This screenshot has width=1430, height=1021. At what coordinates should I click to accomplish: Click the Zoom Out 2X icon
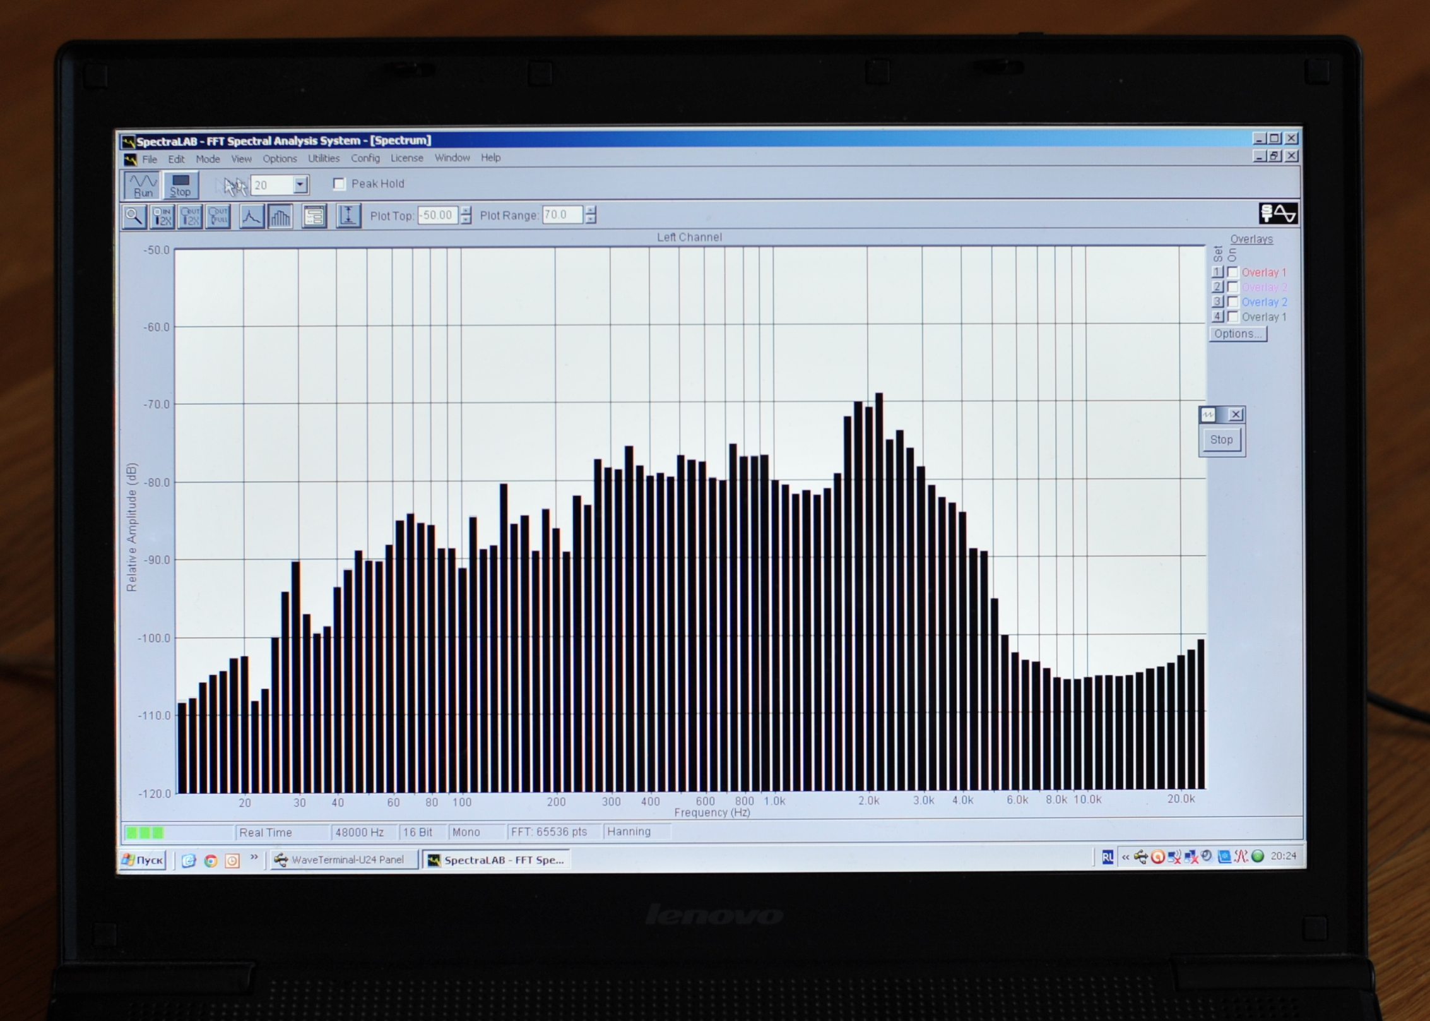(x=190, y=217)
